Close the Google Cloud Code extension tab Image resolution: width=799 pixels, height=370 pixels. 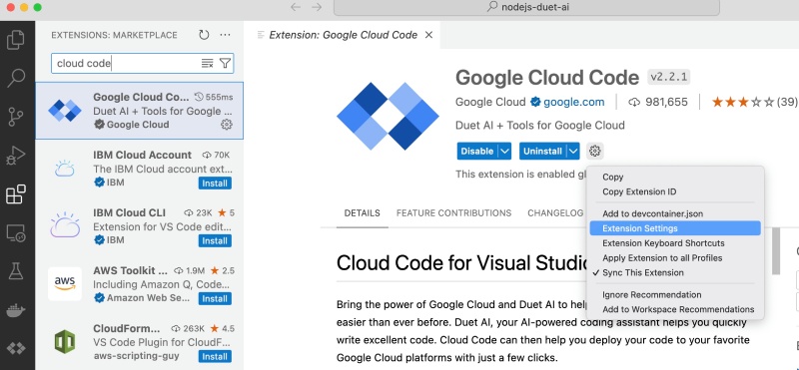click(428, 35)
